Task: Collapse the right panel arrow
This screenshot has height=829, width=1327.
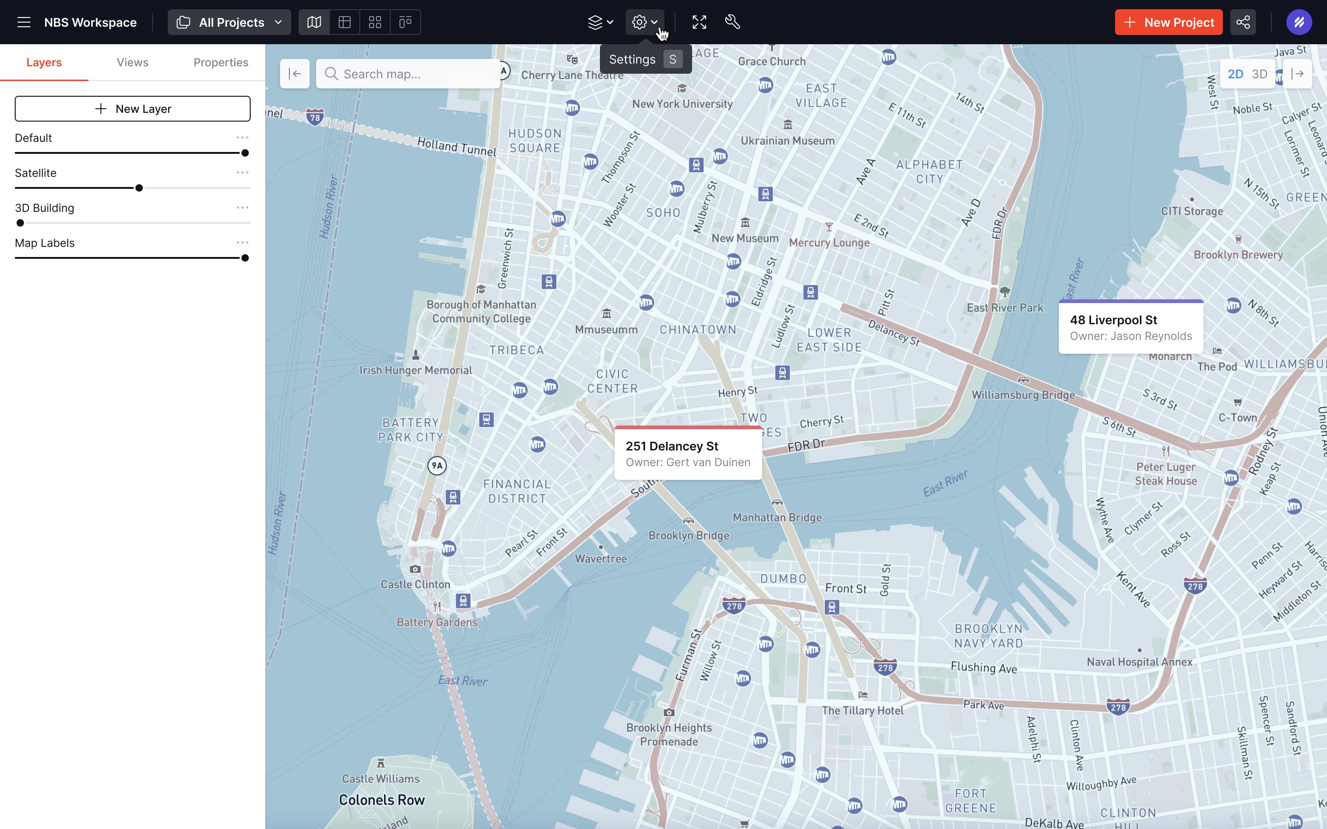Action: coord(1298,74)
